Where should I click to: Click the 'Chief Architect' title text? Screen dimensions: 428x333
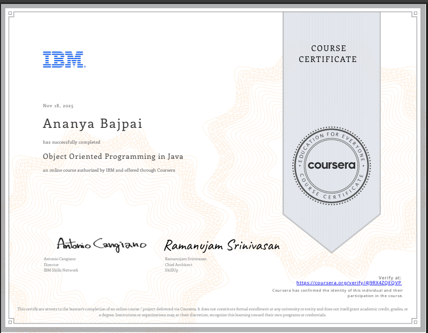click(179, 265)
